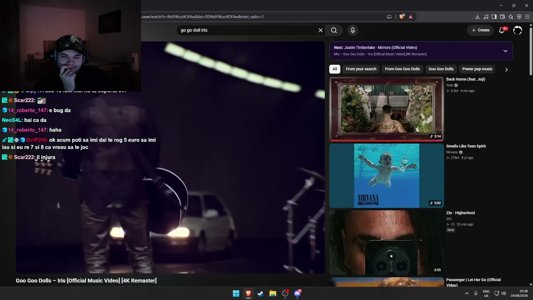Image resolution: width=533 pixels, height=300 pixels.
Task: Click the ZIO channel name
Action: 449,219
